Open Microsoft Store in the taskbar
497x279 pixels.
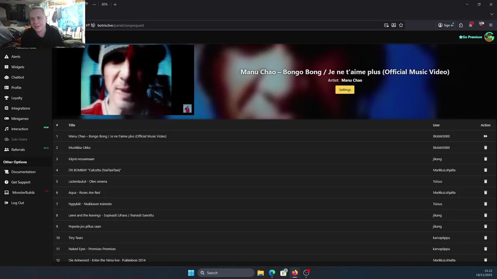283,273
